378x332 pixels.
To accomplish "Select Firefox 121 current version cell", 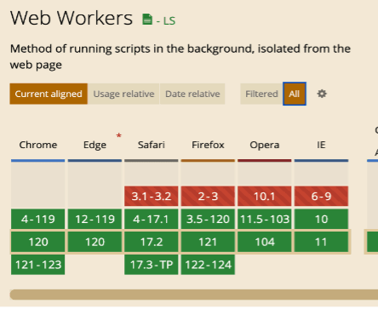I will pyautogui.click(x=208, y=242).
